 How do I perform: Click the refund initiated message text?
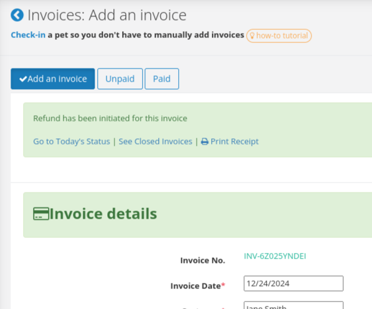[110, 118]
